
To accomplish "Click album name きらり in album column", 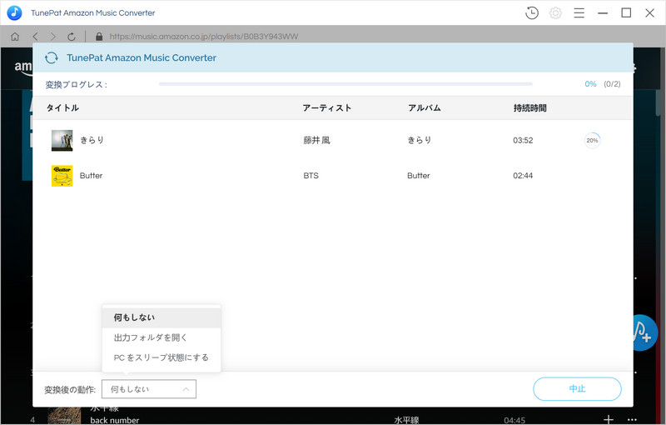I will 420,140.
